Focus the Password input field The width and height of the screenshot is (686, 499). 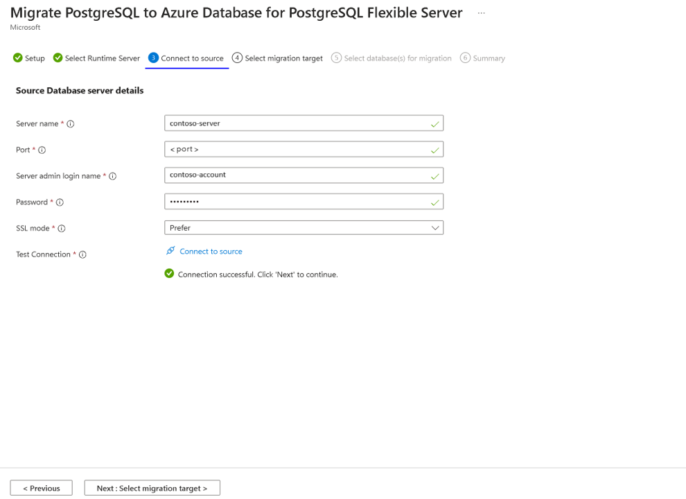coord(304,202)
